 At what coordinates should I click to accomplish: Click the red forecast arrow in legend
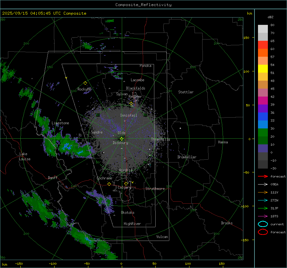(263, 176)
